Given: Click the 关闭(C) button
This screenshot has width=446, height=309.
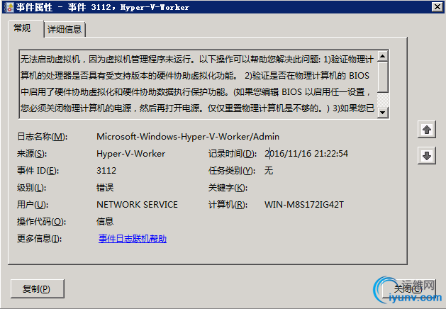Looking at the screenshot, I should (408, 289).
